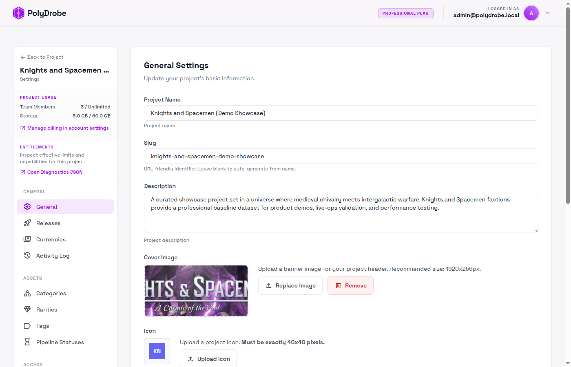Click the cover image banner thumbnail

[x=196, y=291]
